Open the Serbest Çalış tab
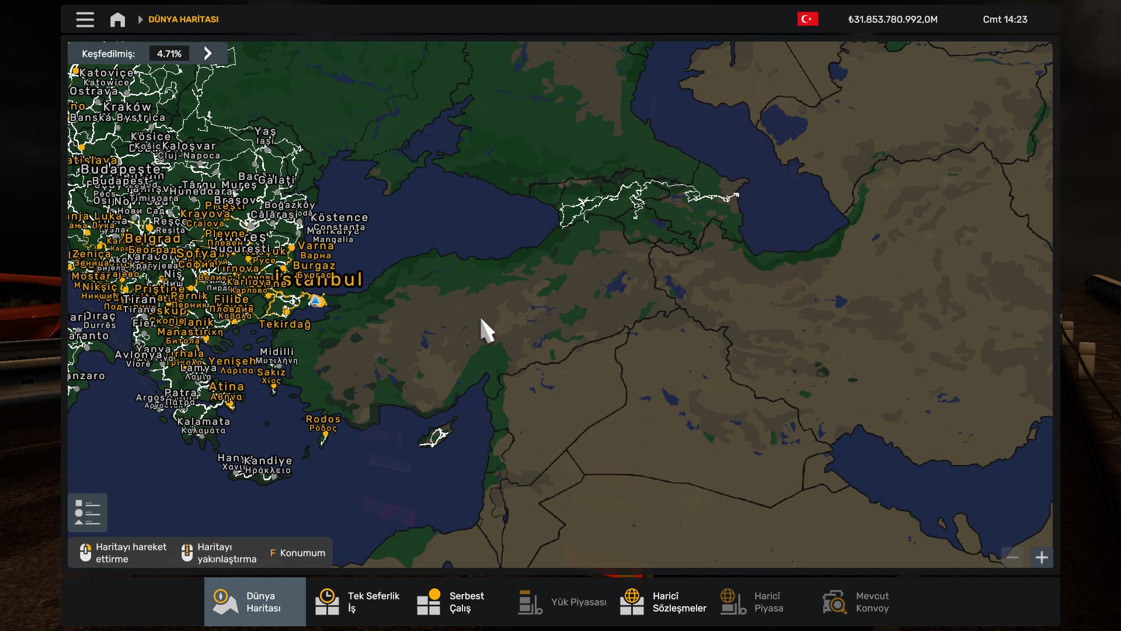This screenshot has width=1121, height=631. pos(458,602)
